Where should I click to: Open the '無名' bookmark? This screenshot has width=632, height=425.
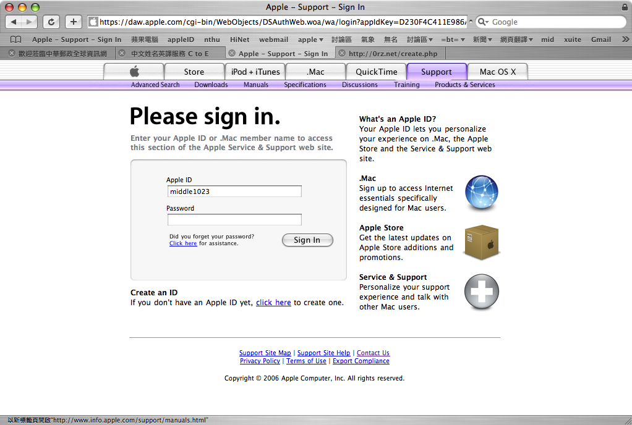pyautogui.click(x=391, y=40)
